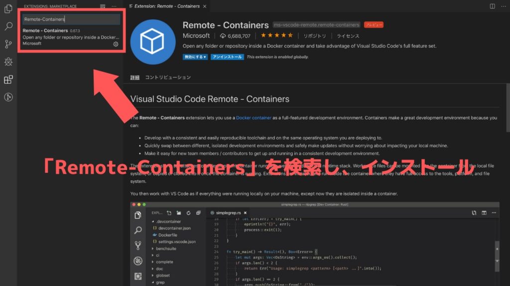Screen dimensions: 510x286
Task: Switch to the 詳細 tab
Action: click(x=135, y=77)
